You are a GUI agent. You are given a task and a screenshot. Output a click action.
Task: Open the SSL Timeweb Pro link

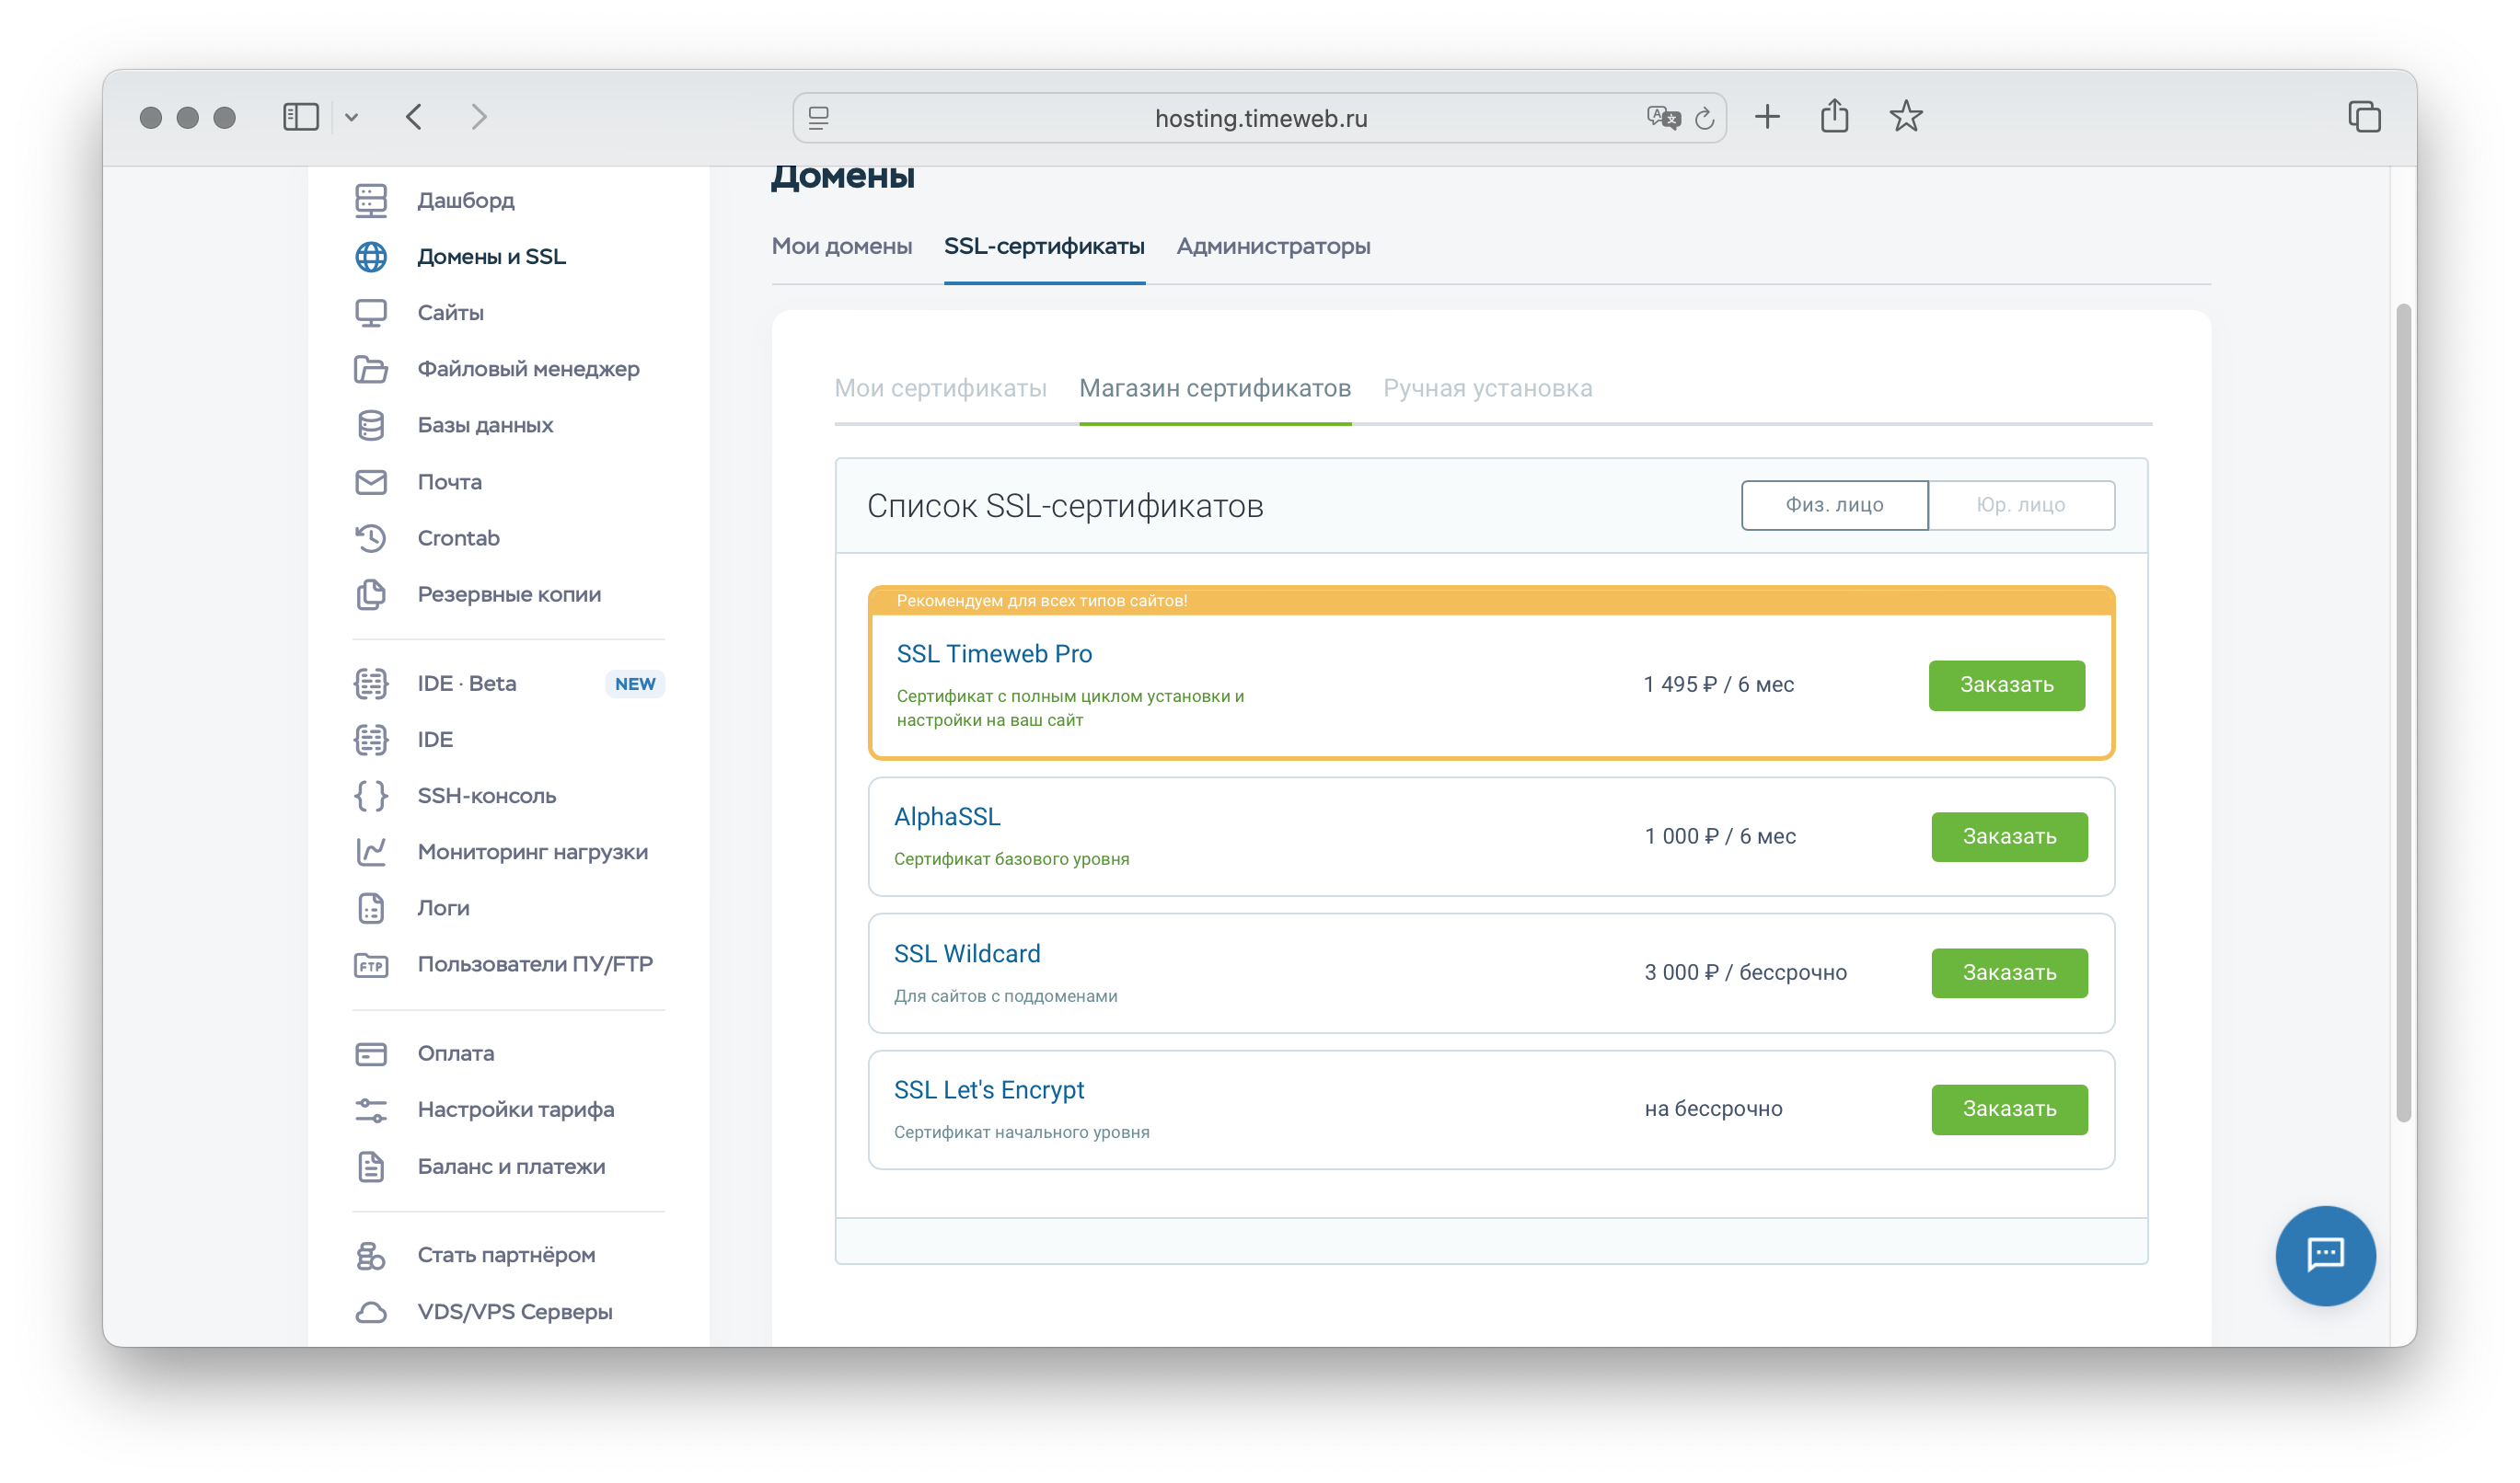pyautogui.click(x=994, y=653)
